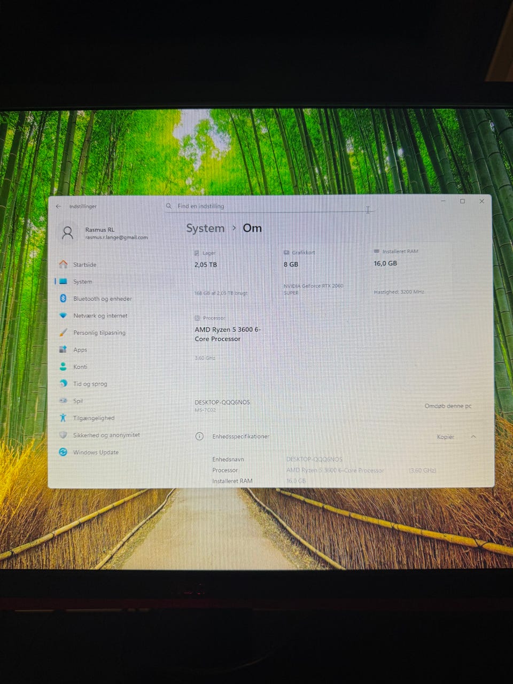Click the Rasmus RL profile avatar
The width and height of the screenshot is (513, 684).
tap(67, 232)
